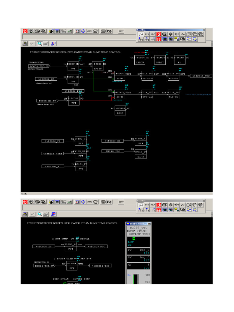Close the BC009_TIC faceplate window
The height and width of the screenshot is (312, 234).
coord(149,224)
